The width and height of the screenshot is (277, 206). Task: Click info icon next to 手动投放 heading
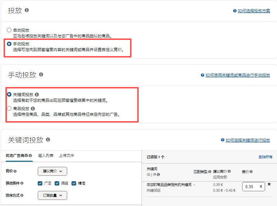tap(41, 74)
